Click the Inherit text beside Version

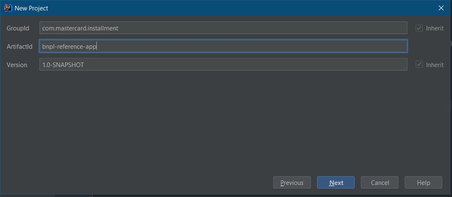(434, 65)
